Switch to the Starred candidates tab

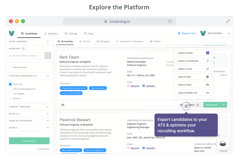(84, 41)
